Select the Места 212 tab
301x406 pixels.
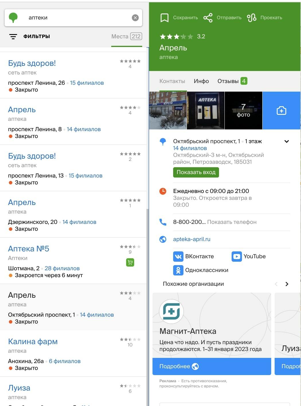126,36
